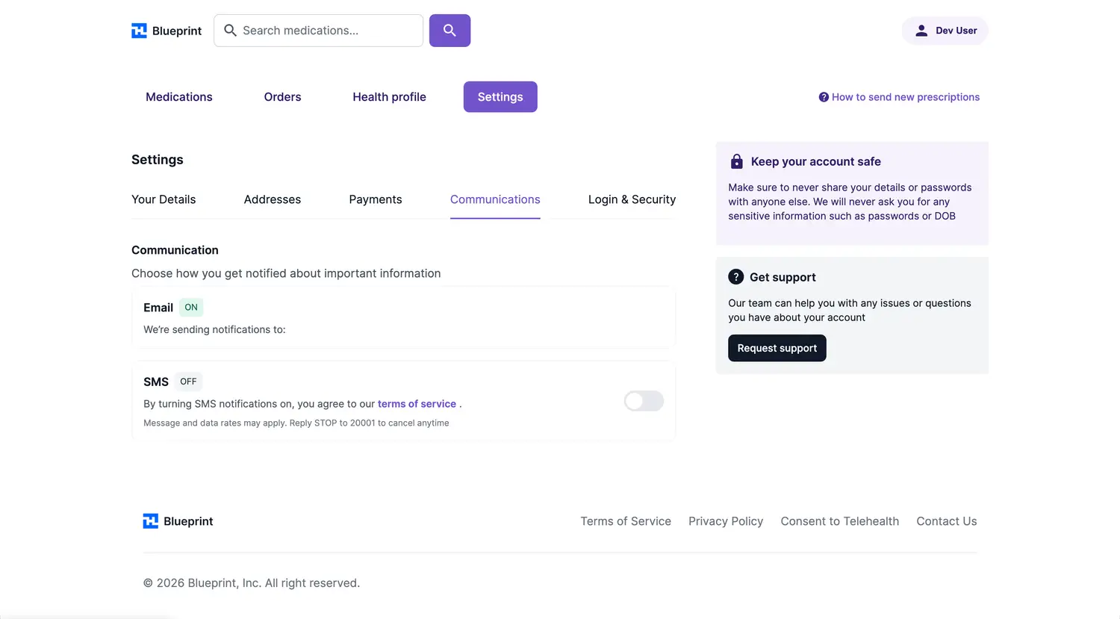Viewport: 1120px width, 619px height.
Task: Open the Health profile tab
Action: (x=389, y=97)
